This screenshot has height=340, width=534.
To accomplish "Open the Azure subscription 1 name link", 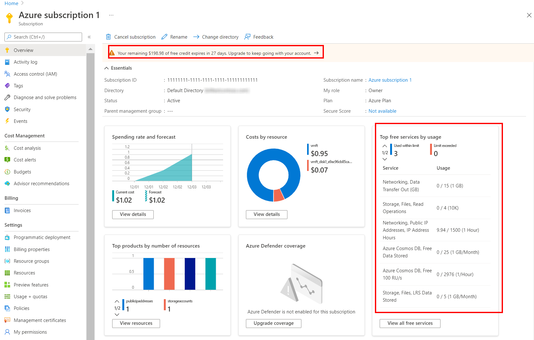I will tap(390, 80).
